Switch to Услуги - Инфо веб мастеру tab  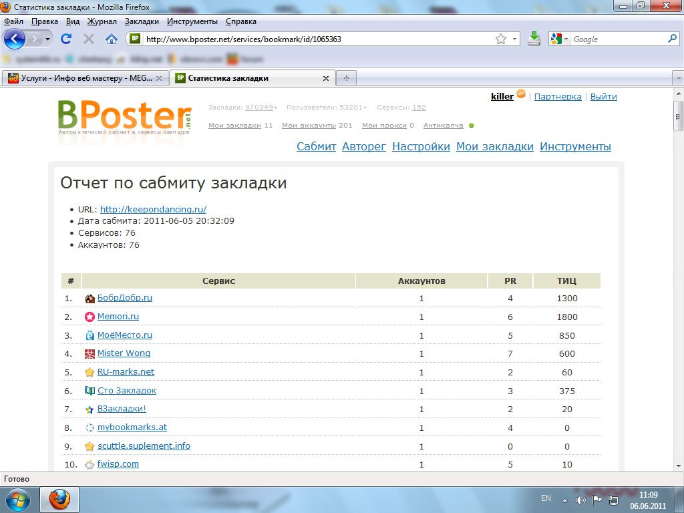pos(85,78)
